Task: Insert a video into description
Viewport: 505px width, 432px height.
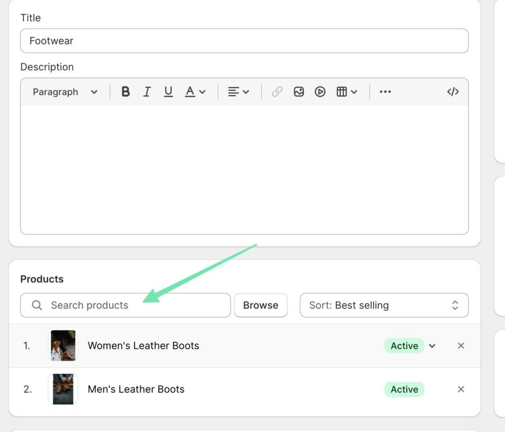Action: pos(320,92)
